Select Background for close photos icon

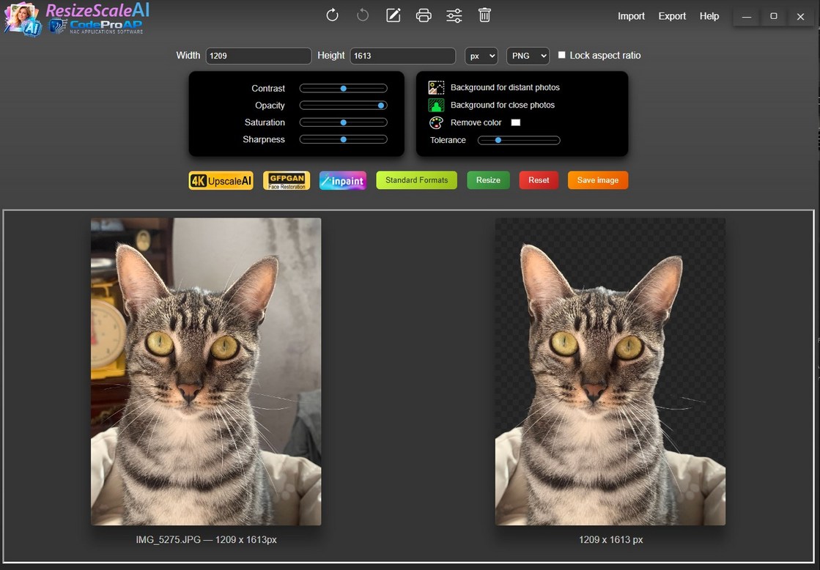point(436,106)
